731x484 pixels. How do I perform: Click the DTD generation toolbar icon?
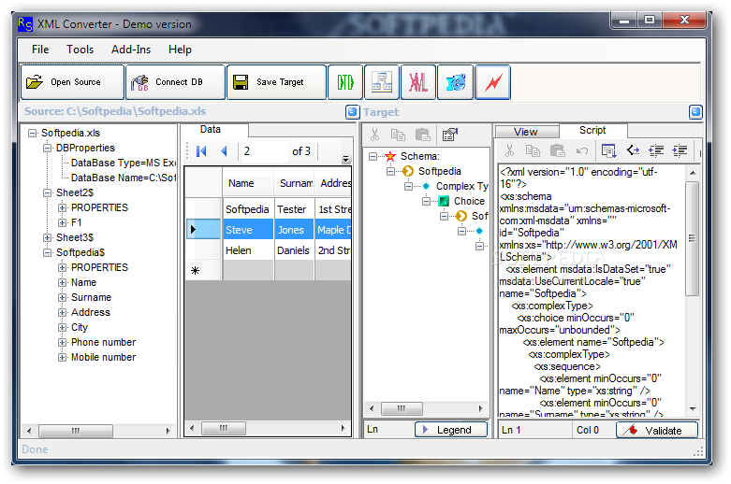coord(345,82)
